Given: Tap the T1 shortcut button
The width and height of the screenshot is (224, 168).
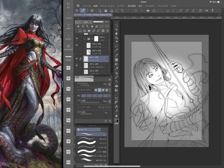Looking at the screenshot, I should point(68,68).
